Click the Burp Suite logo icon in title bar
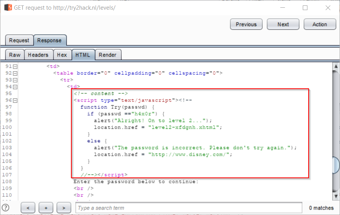The height and width of the screenshot is (215, 340). pos(8,7)
